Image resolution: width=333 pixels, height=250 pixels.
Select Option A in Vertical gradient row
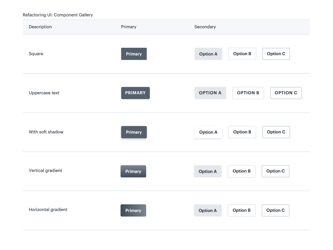[207, 171]
